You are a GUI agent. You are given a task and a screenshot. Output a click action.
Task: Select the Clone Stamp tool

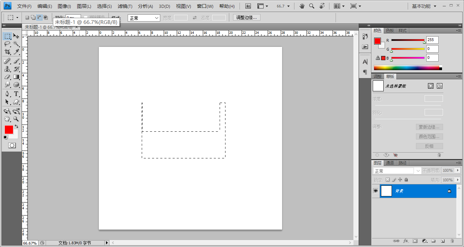click(7, 69)
